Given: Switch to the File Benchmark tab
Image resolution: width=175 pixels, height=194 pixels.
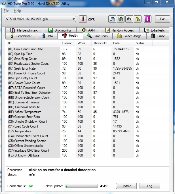Looking at the screenshot, I should 24,30.
